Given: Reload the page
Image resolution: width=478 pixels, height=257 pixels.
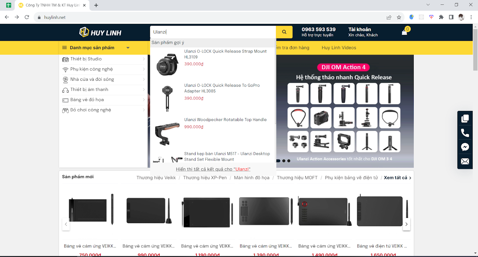Looking at the screenshot, I should click(27, 17).
